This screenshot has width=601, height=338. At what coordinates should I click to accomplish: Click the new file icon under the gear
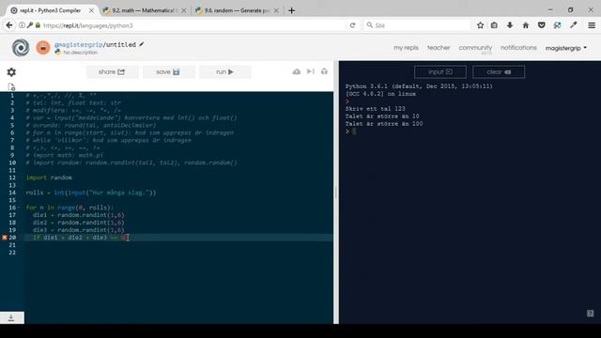(x=11, y=87)
